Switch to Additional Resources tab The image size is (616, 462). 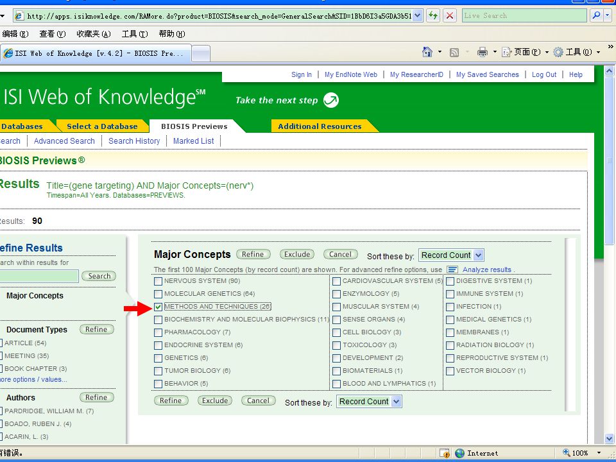tap(320, 126)
